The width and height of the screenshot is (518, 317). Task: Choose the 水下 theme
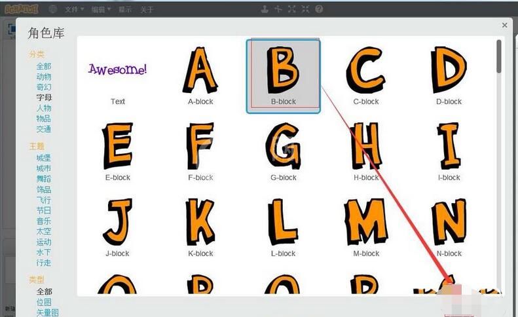click(44, 252)
